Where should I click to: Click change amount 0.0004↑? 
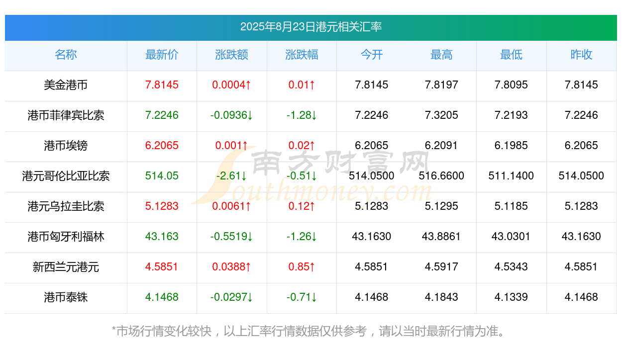232,85
